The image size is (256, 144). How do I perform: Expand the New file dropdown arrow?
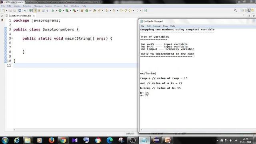coord(6,11)
